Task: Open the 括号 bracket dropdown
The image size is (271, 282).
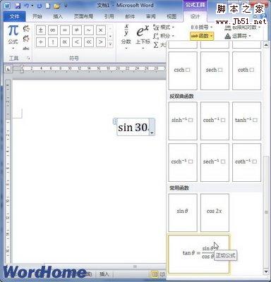Action: (x=202, y=27)
